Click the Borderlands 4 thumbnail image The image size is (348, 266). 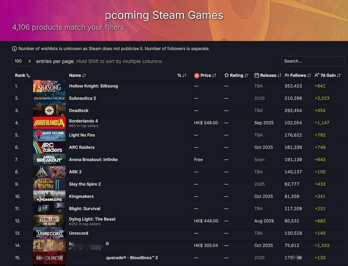coord(49,123)
